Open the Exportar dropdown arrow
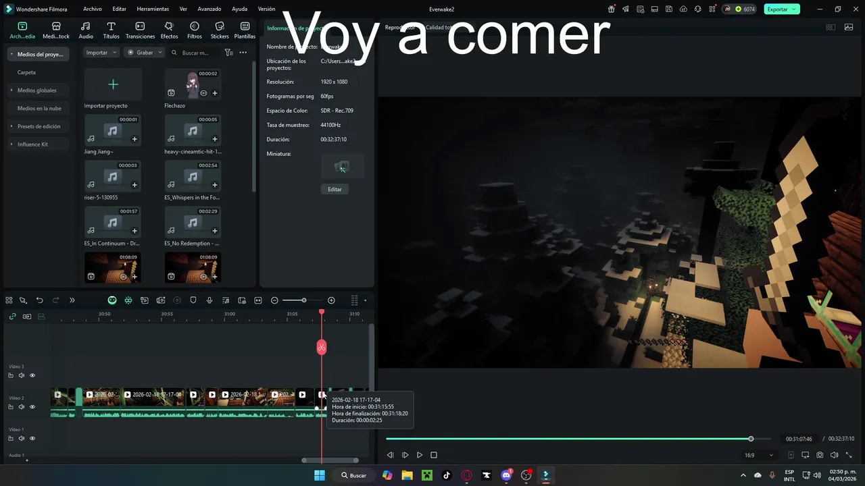Screen dimensions: 865x486 794,9
